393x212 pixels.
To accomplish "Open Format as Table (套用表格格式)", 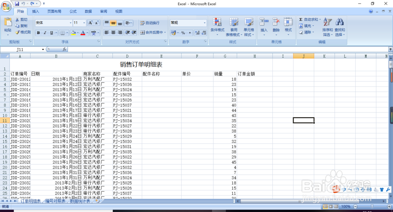I will point(234,27).
